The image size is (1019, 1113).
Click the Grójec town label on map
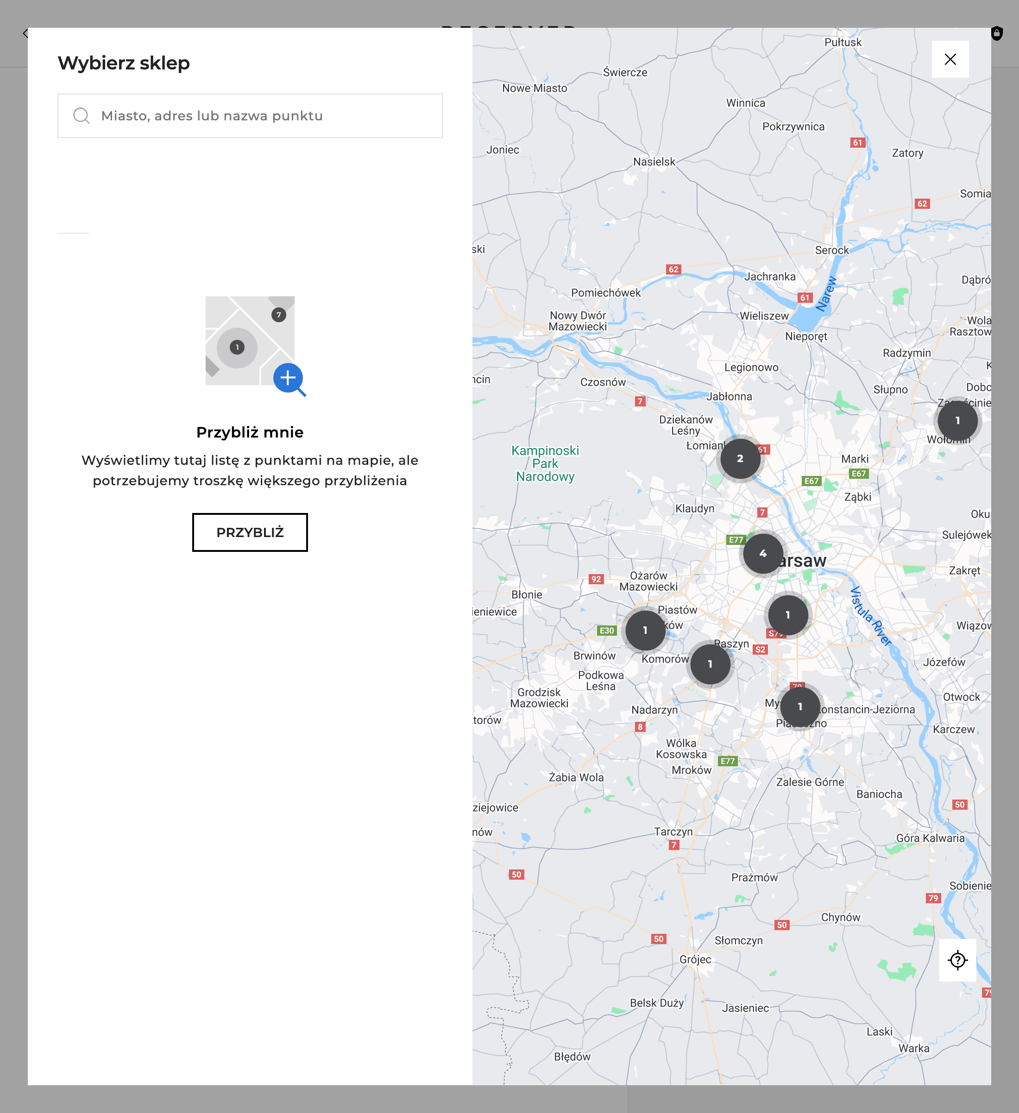tap(695, 959)
